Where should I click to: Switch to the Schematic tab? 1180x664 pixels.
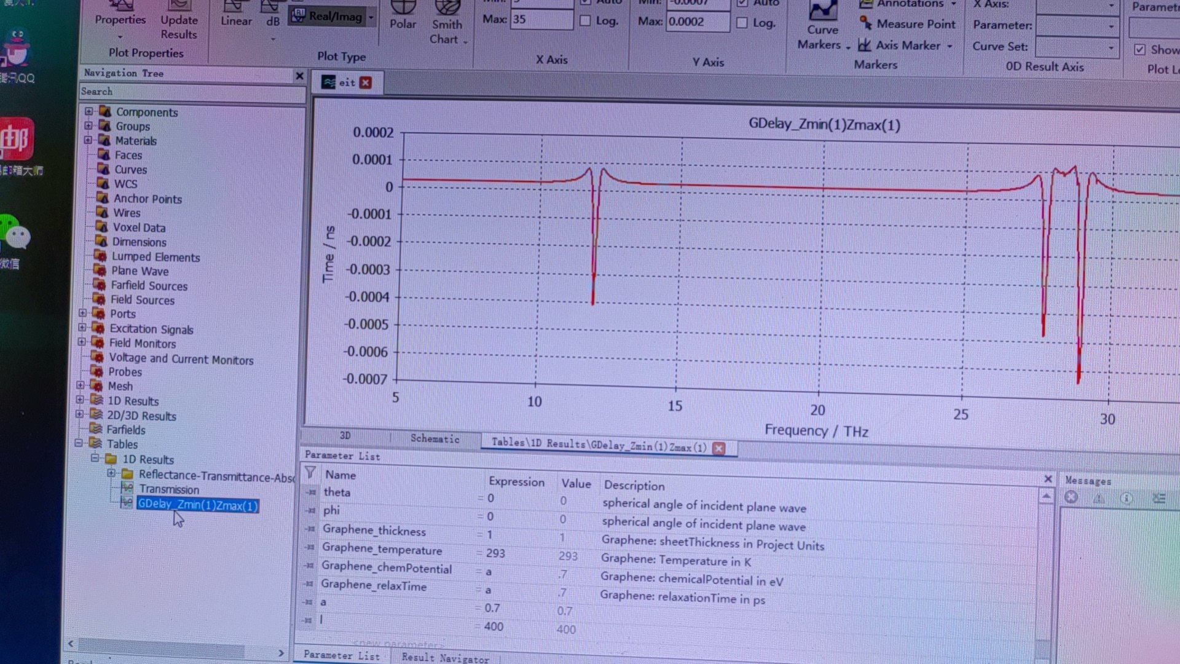coord(435,438)
